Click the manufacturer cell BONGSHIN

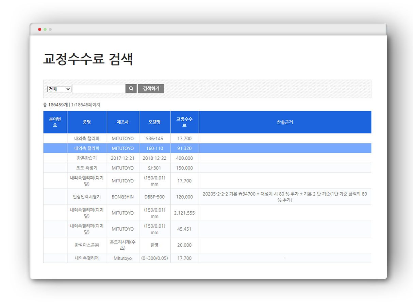click(123, 197)
